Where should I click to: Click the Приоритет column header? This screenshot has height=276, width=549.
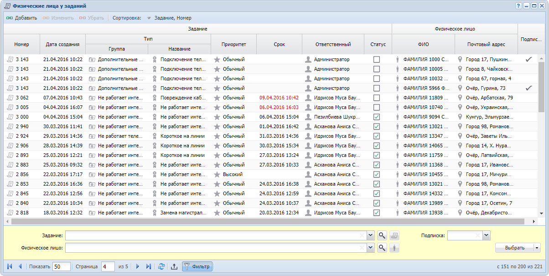[x=233, y=44]
